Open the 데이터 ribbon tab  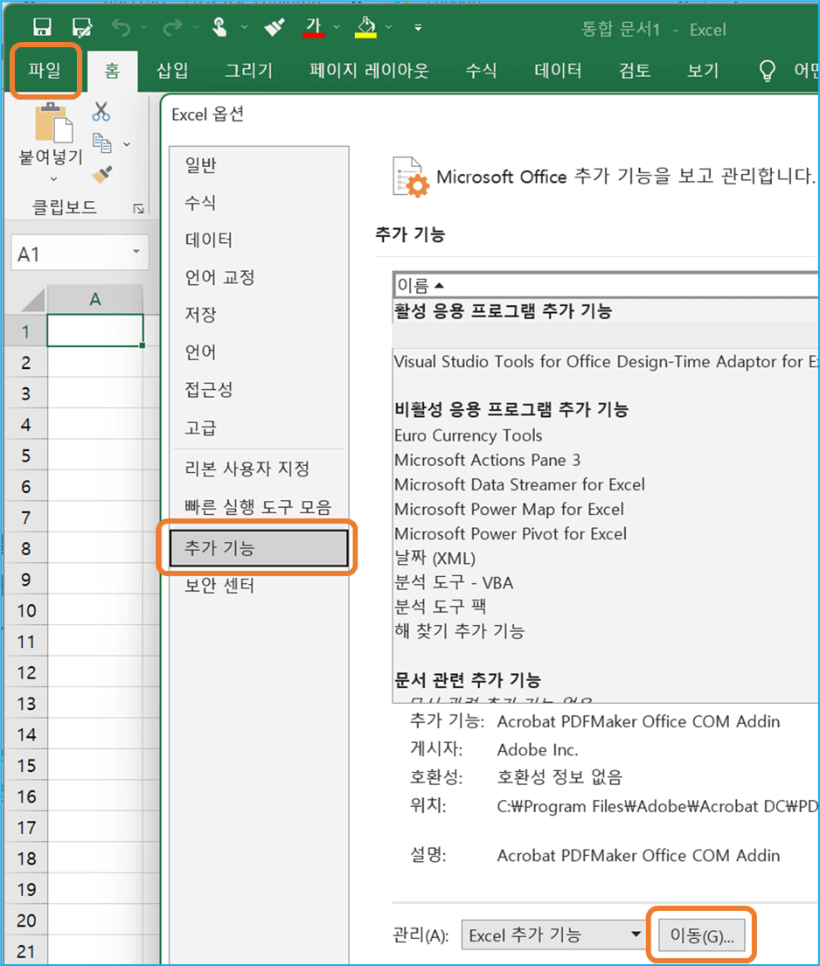point(558,70)
